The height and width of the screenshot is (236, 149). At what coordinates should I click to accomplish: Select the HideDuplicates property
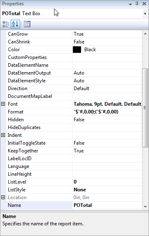(x=24, y=127)
